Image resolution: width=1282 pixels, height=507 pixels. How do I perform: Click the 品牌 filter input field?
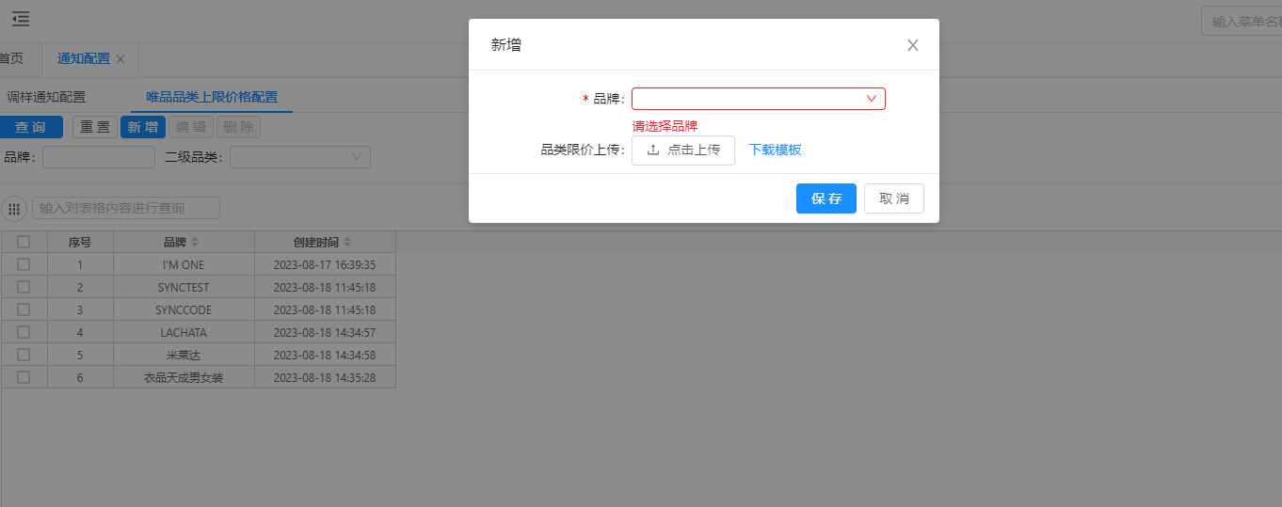pyautogui.click(x=98, y=157)
